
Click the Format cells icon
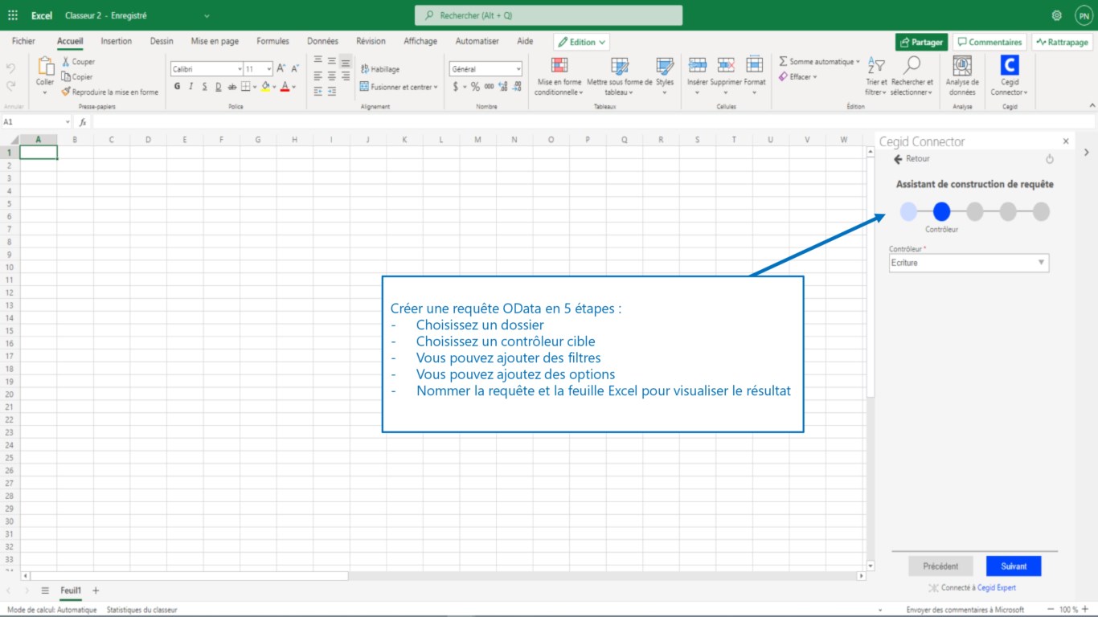754,65
